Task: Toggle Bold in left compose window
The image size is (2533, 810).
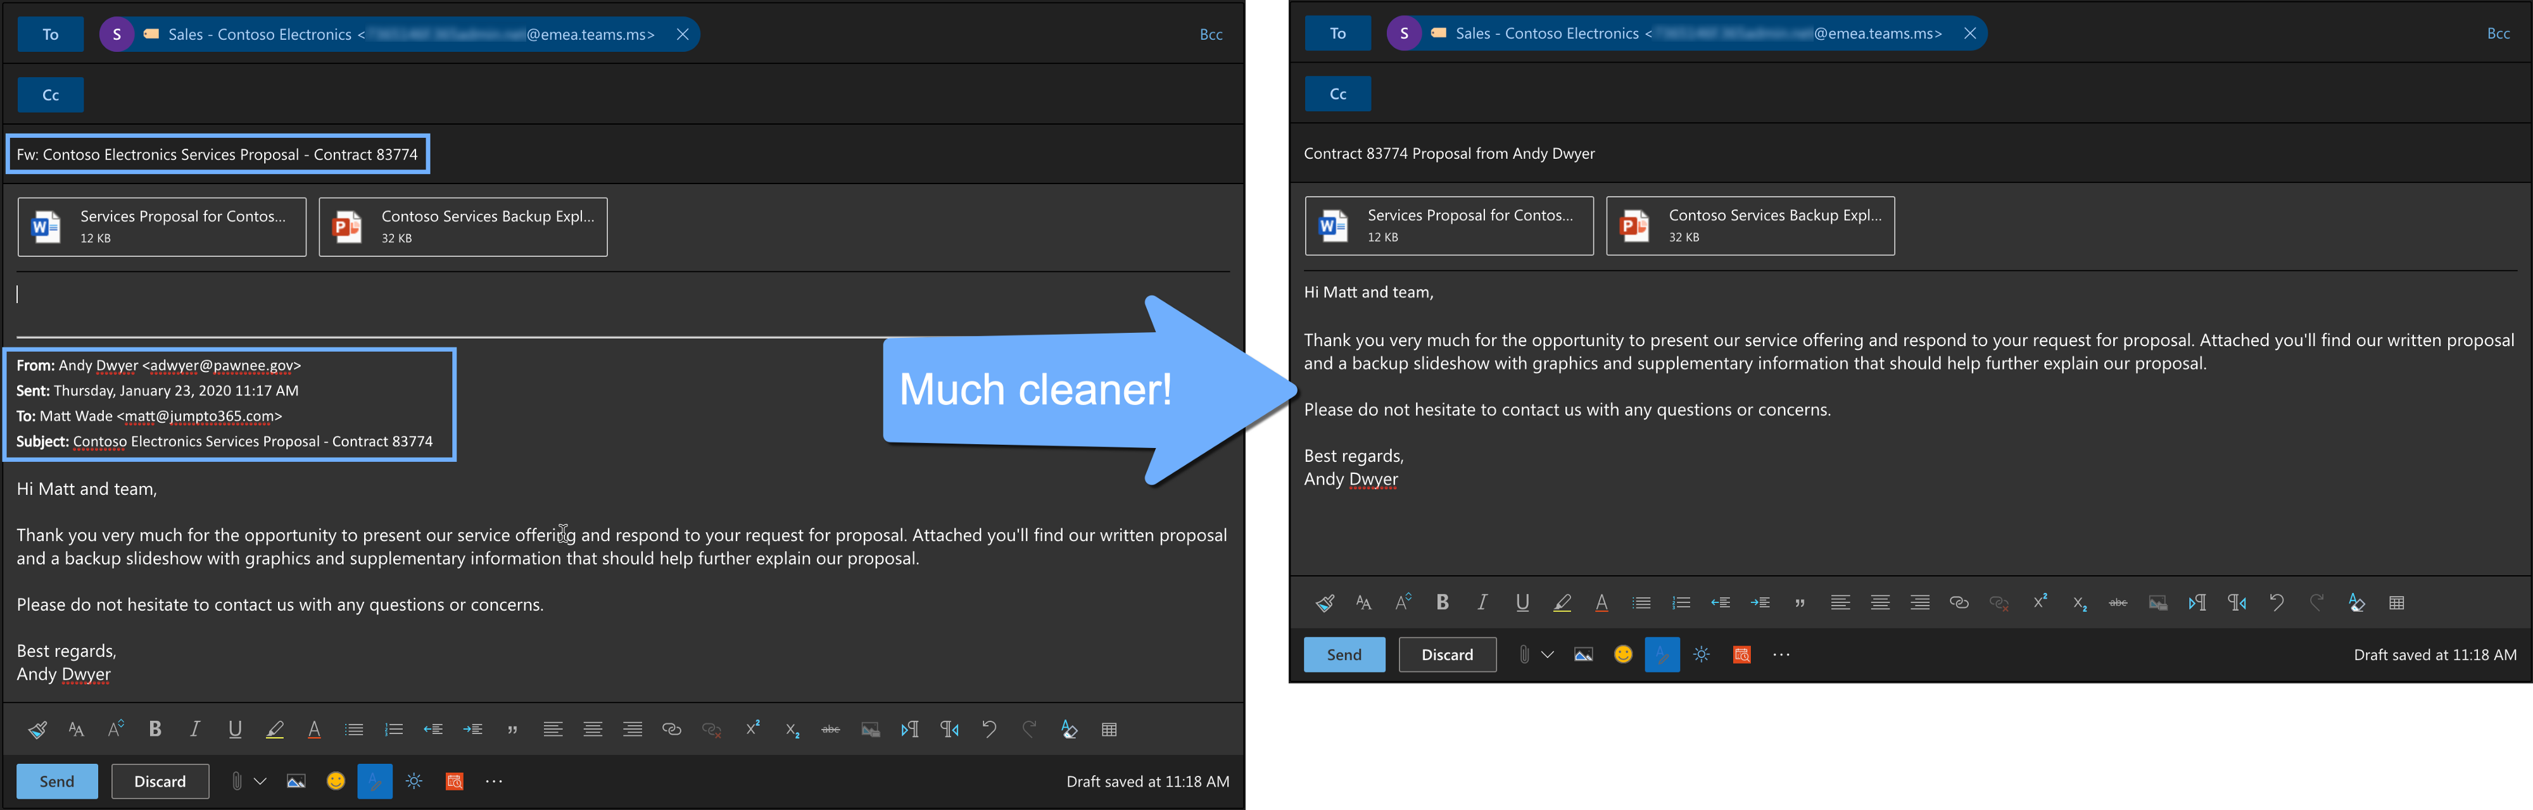Action: tap(155, 730)
